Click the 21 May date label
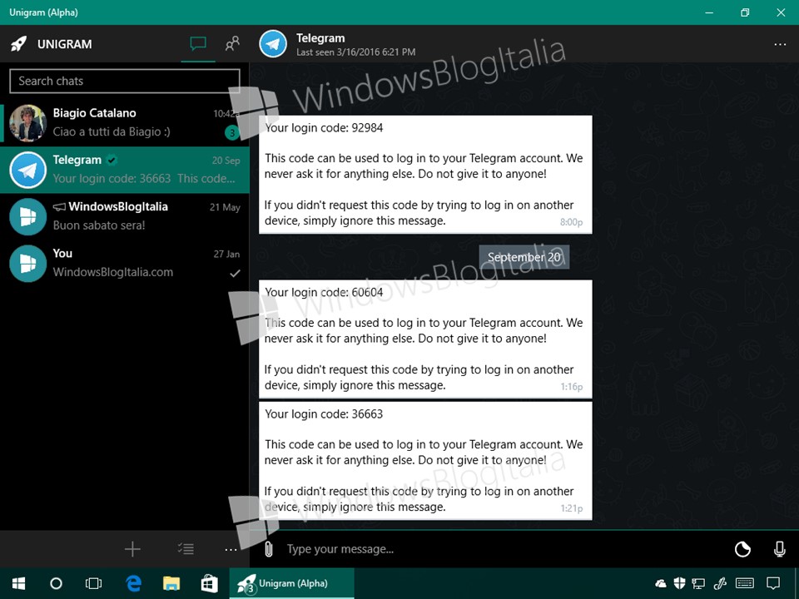This screenshot has width=799, height=599. (x=225, y=207)
